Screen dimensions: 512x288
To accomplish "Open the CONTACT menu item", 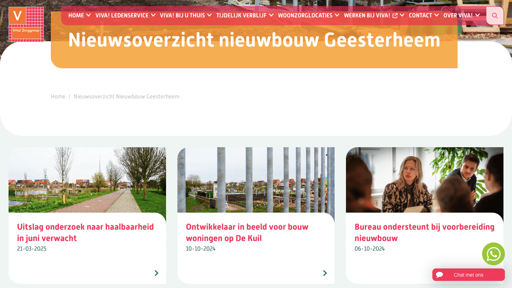I will point(420,16).
